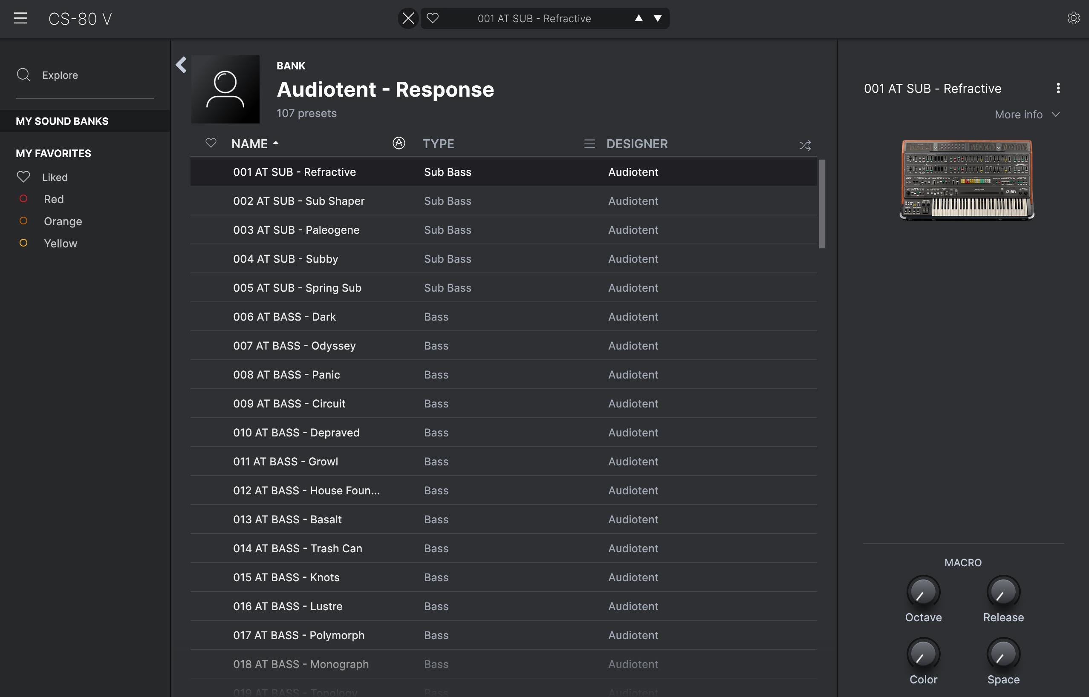Select next preset with down arrow
The image size is (1089, 697).
[658, 18]
